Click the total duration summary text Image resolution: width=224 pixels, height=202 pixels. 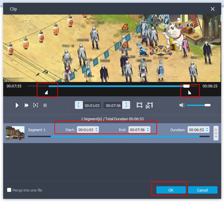coord(112,119)
